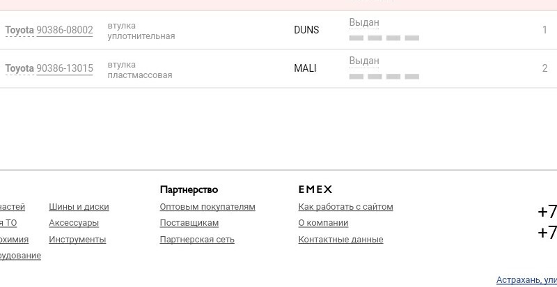Click the EMEX logo in the footer
This screenshot has width=557, height=287.
(315, 189)
